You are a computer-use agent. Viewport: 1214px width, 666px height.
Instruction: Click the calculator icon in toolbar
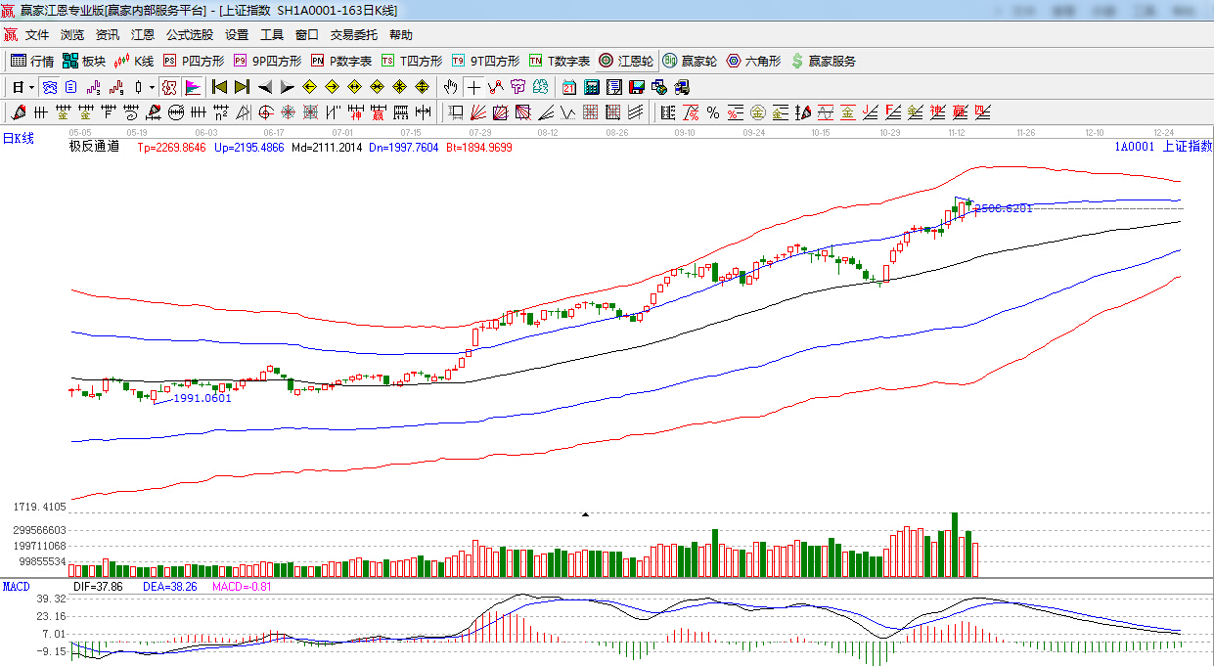coord(591,87)
